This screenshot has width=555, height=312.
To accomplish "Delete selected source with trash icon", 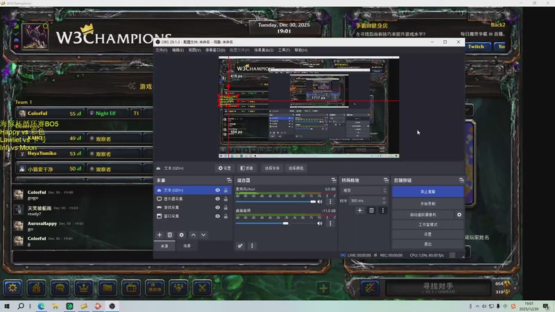I will 170,235.
